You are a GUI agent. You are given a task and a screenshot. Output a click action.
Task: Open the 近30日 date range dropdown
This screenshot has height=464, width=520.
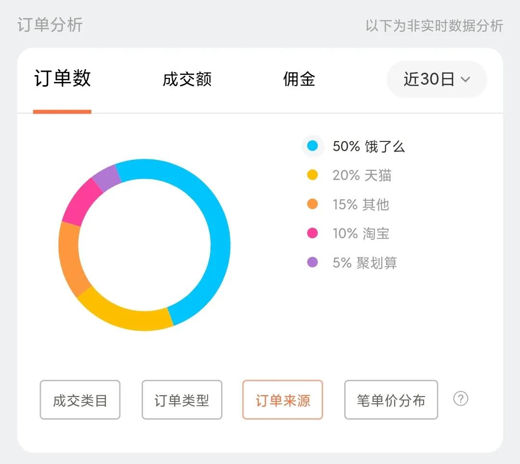436,79
